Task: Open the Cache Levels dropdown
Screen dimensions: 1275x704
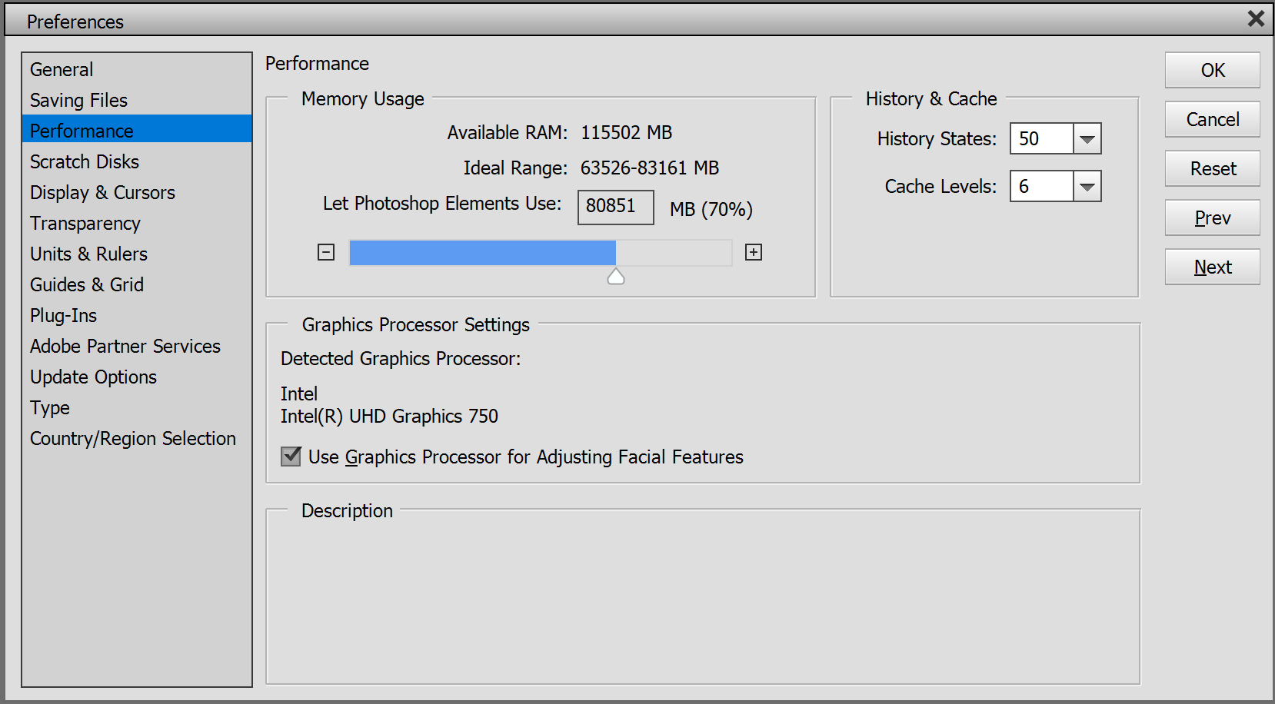Action: pos(1087,186)
